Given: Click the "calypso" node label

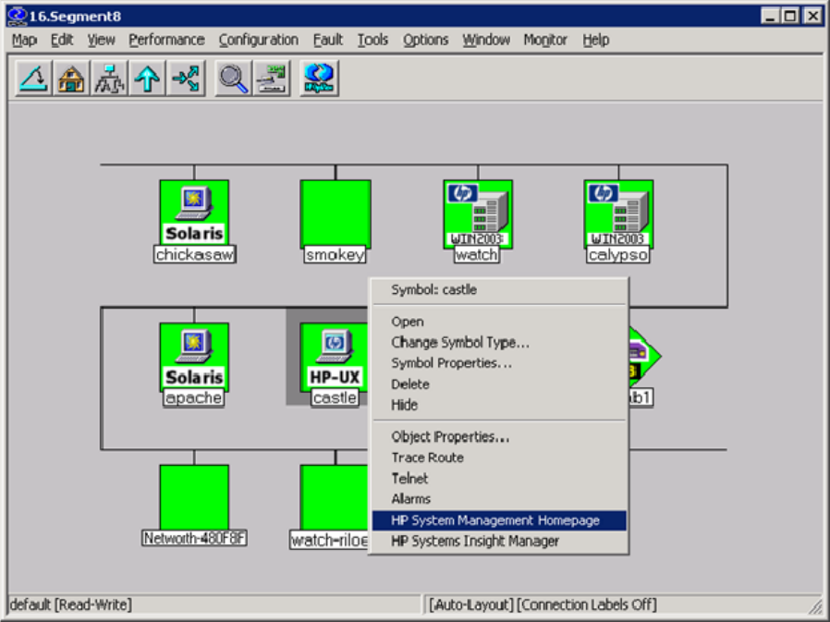Looking at the screenshot, I should coord(618,255).
